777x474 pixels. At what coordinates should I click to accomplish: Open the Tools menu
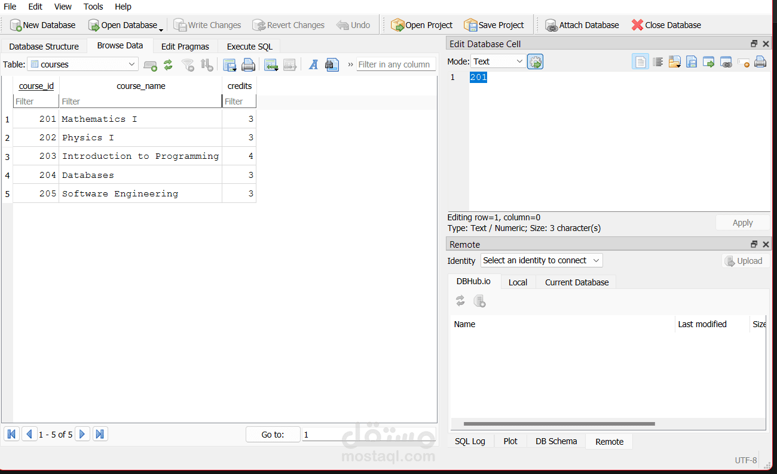click(93, 7)
